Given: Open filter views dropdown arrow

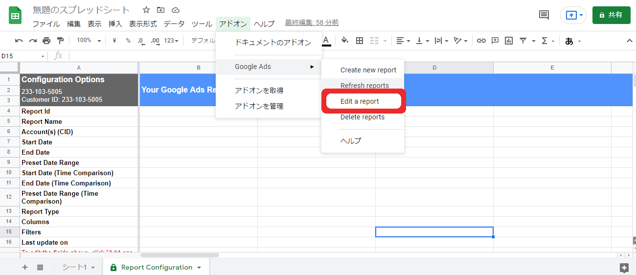Looking at the screenshot, I should pyautogui.click(x=534, y=41).
